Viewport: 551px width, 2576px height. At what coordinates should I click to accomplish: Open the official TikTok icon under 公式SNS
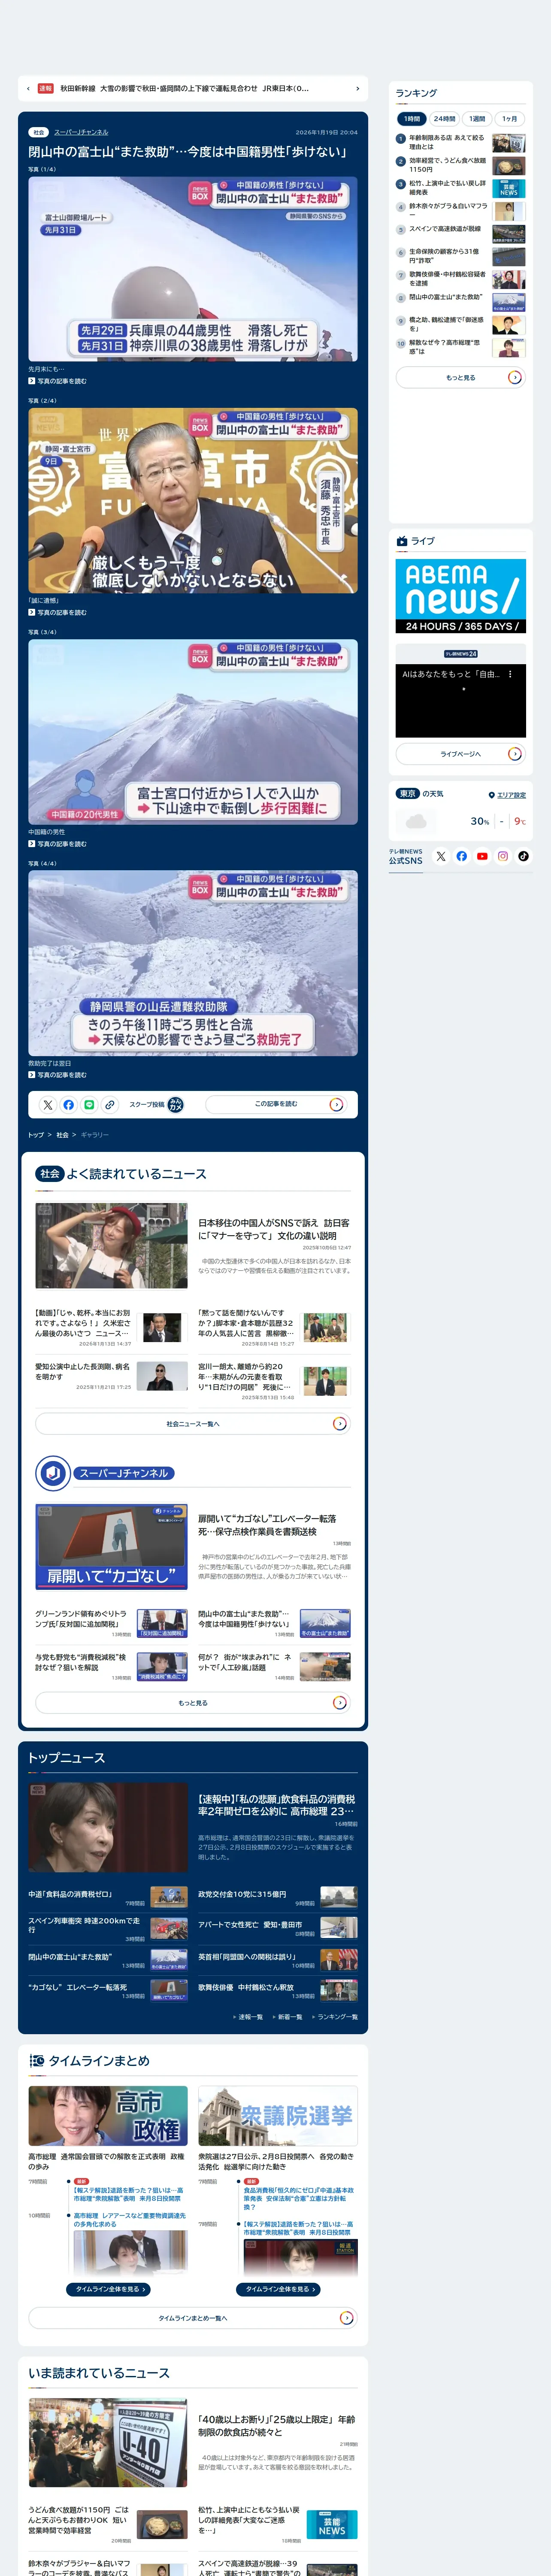coord(523,856)
